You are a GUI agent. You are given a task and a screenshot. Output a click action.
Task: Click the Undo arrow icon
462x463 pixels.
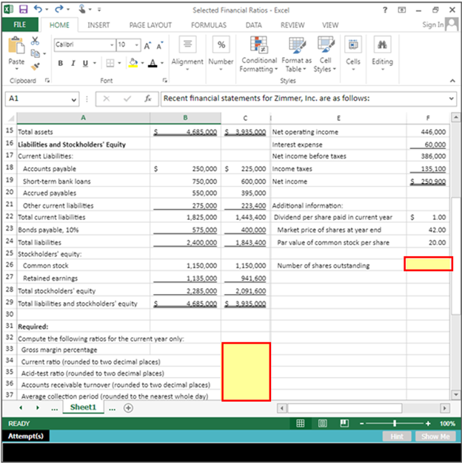pos(38,9)
